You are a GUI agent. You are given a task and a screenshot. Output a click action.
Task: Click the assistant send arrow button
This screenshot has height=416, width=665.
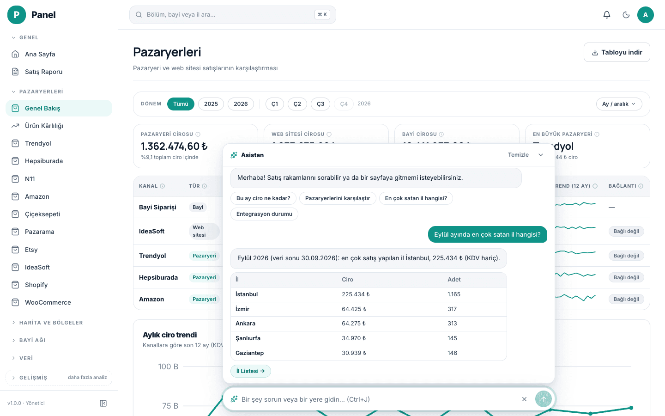click(544, 399)
